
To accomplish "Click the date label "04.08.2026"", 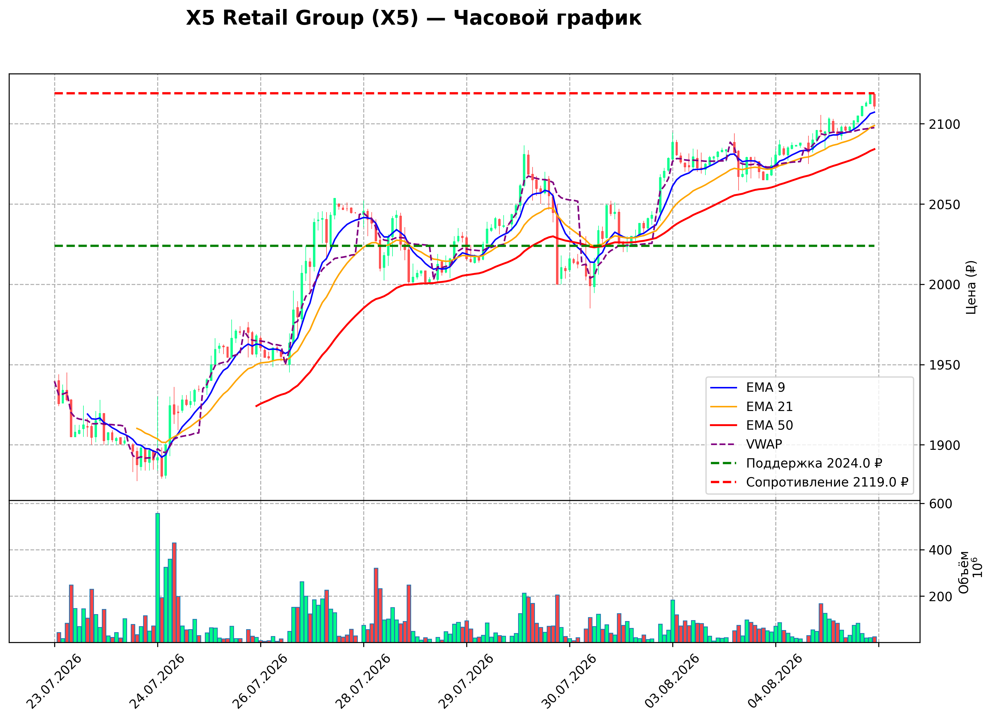I will pyautogui.click(x=775, y=681).
